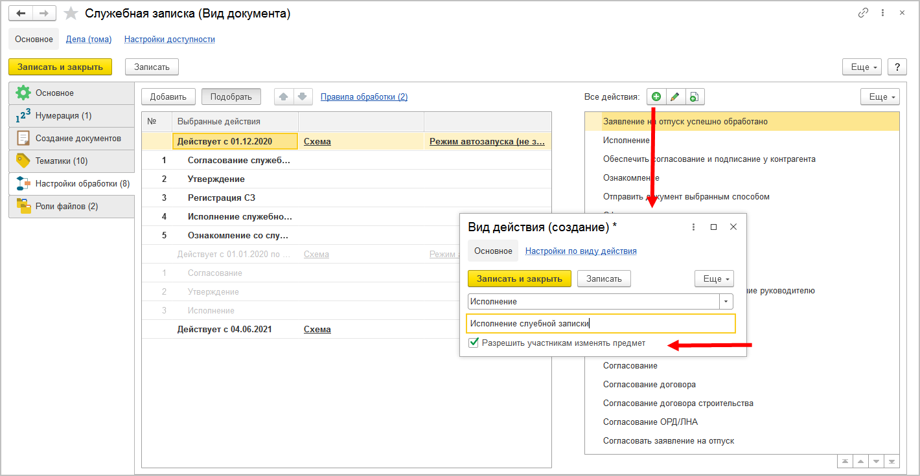Select the Утверждение row numbered 2 in bold
Image resolution: width=920 pixels, height=476 pixels.
click(347, 179)
